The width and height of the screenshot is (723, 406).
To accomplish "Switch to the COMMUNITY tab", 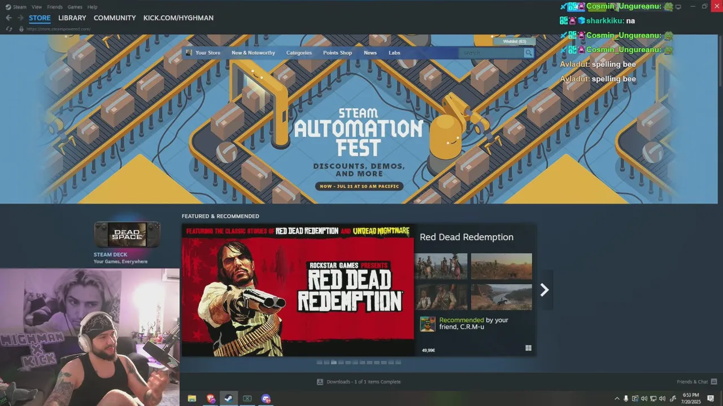I will click(115, 18).
